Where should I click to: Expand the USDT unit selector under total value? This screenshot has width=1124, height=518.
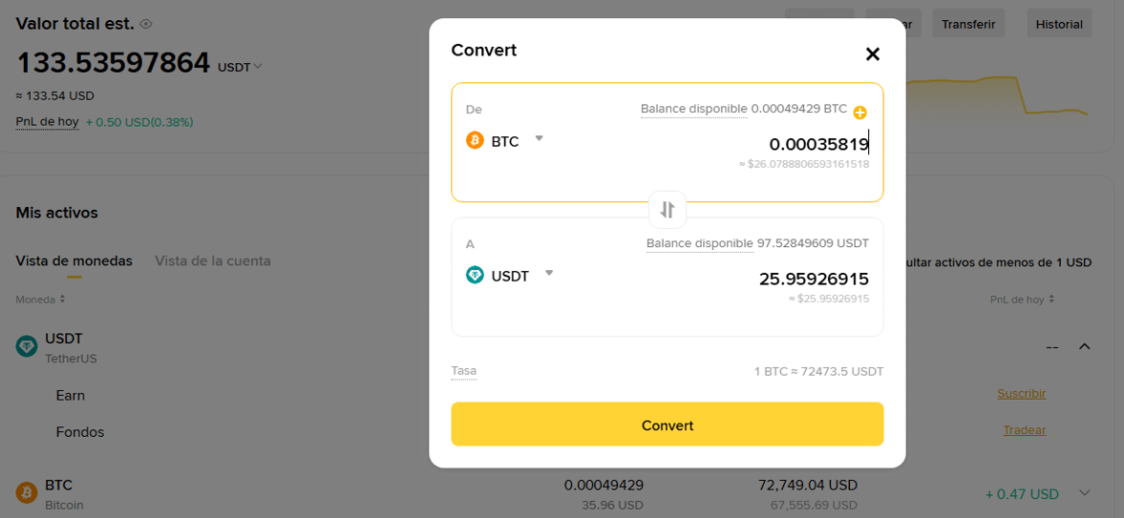[240, 67]
